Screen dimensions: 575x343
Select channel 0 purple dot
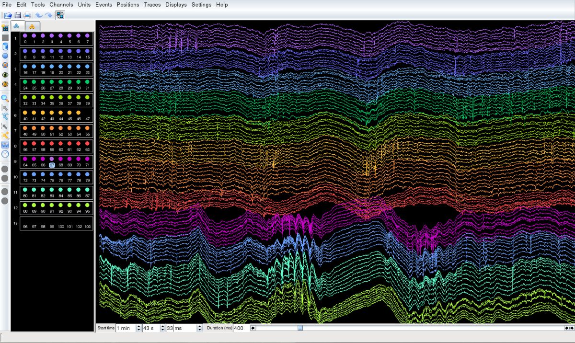click(25, 36)
